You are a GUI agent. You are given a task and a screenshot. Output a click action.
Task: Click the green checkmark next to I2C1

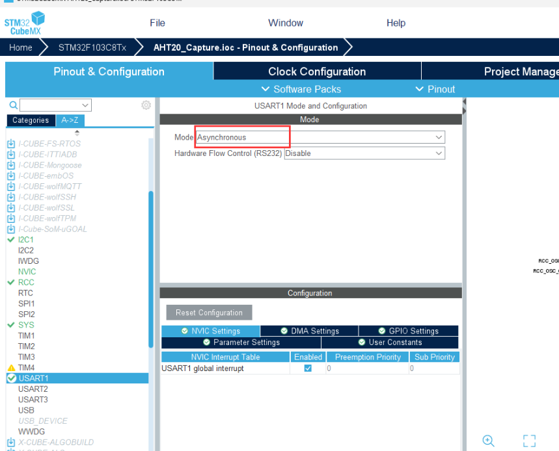click(11, 240)
